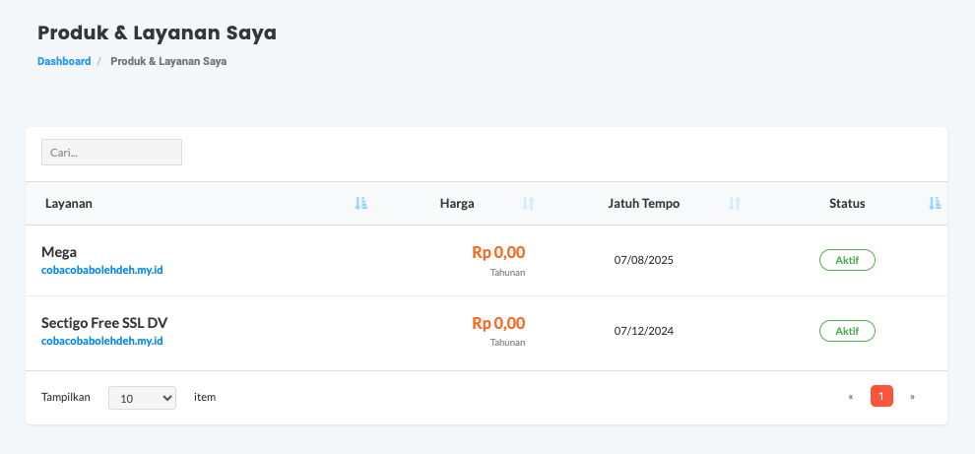This screenshot has height=454, width=975.
Task: Click the item label after dropdown
Action: [x=205, y=397]
